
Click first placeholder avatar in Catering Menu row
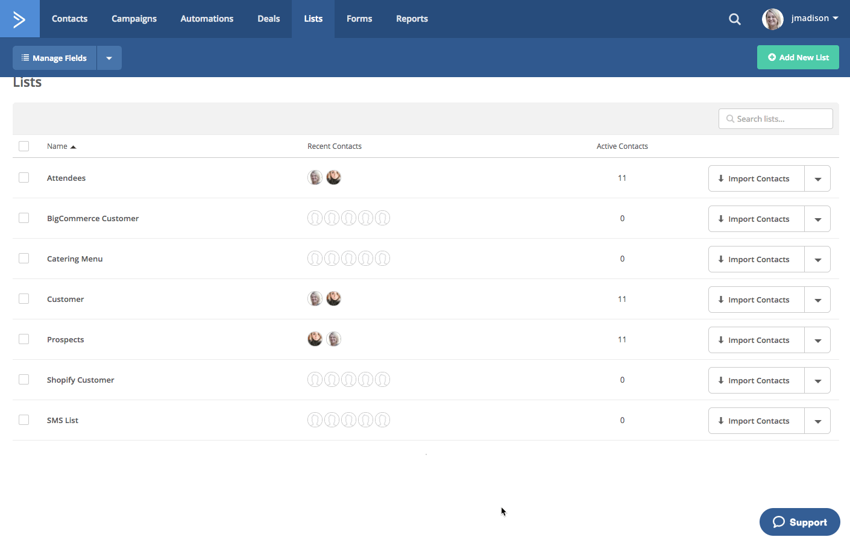(x=315, y=259)
